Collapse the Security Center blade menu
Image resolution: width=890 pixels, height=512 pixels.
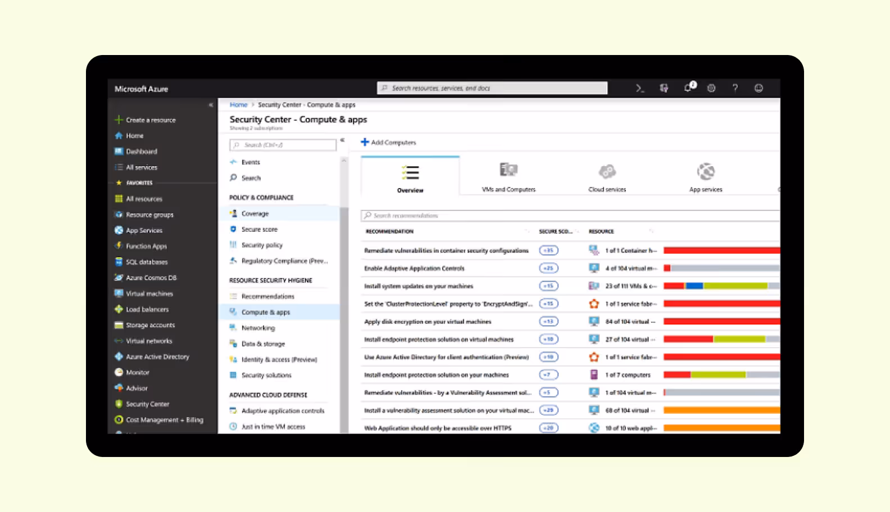342,140
